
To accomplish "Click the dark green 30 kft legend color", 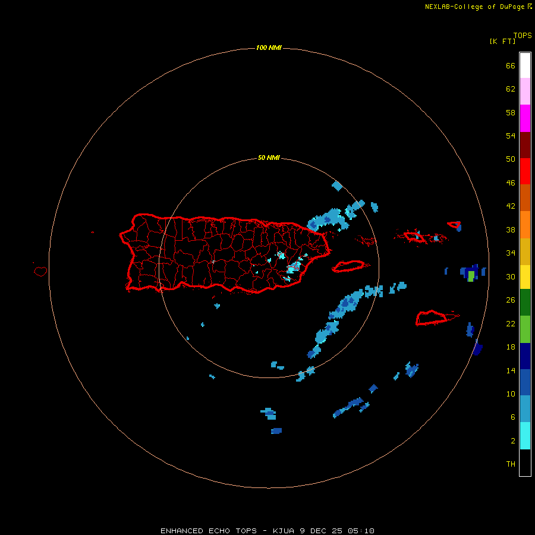I will 525,303.
